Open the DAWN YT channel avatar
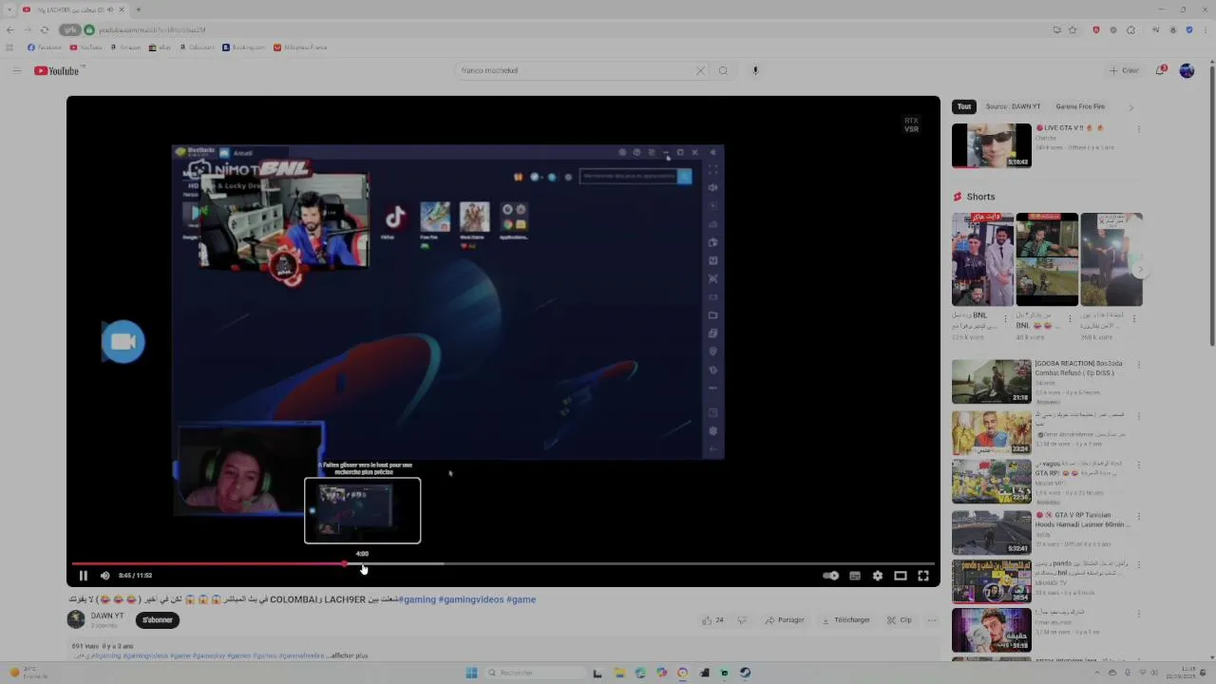This screenshot has width=1216, height=684. (76, 619)
